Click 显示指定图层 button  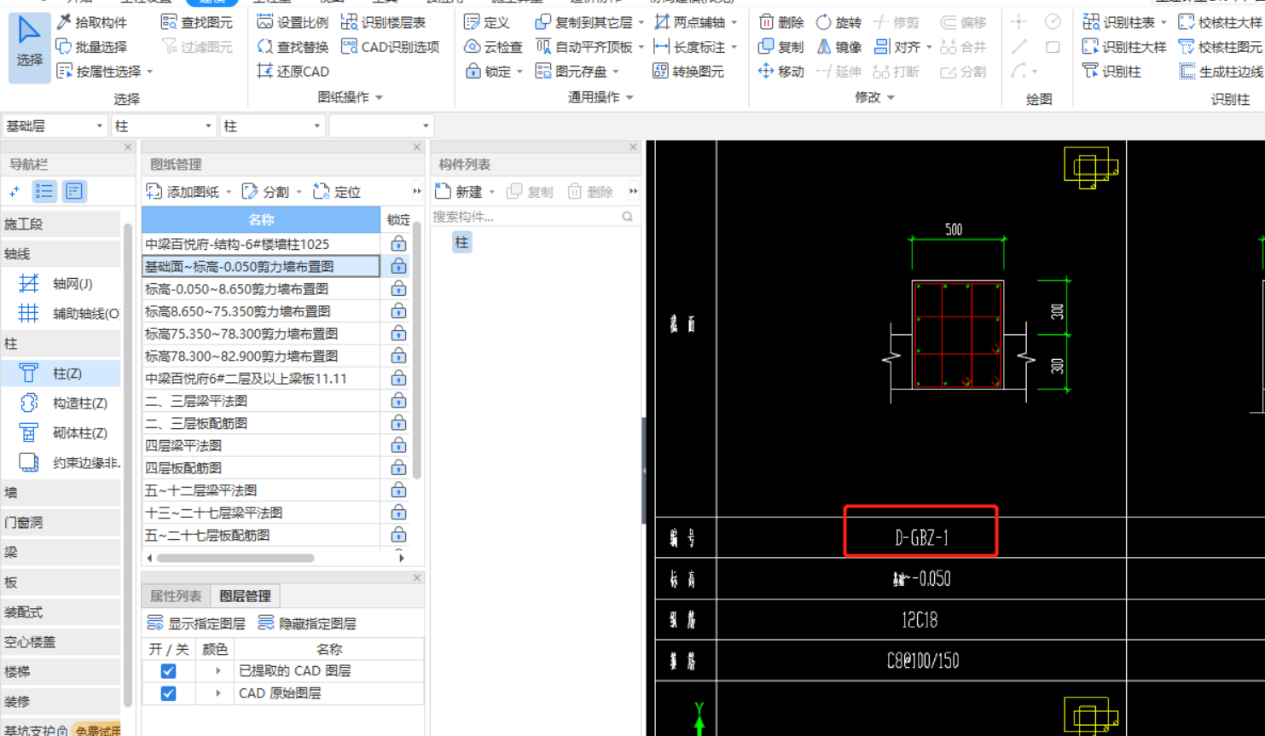pos(196,623)
